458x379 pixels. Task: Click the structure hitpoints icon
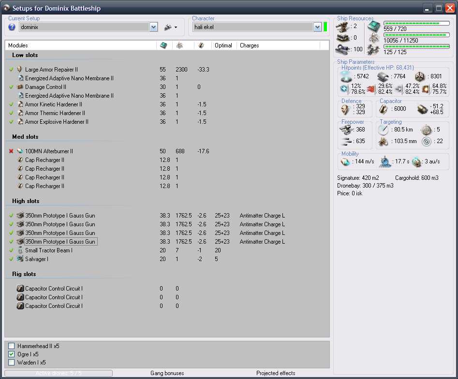click(x=420, y=76)
